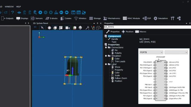Click the Label Color property swatch icon
Viewport: 191px width, 107px height.
point(113,73)
